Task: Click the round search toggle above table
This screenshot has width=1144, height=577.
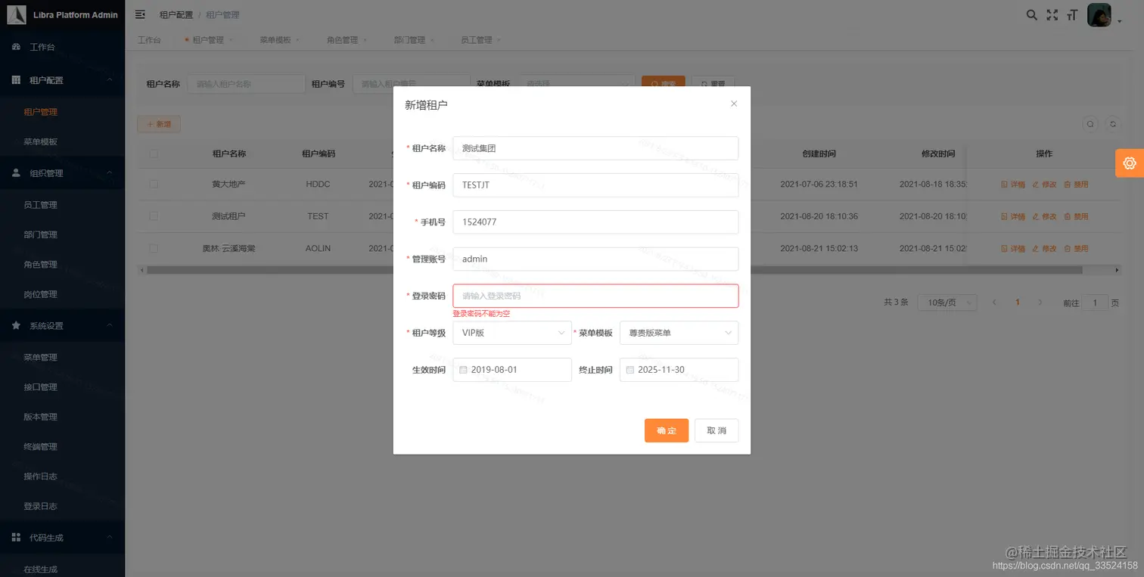Action: click(x=1090, y=124)
